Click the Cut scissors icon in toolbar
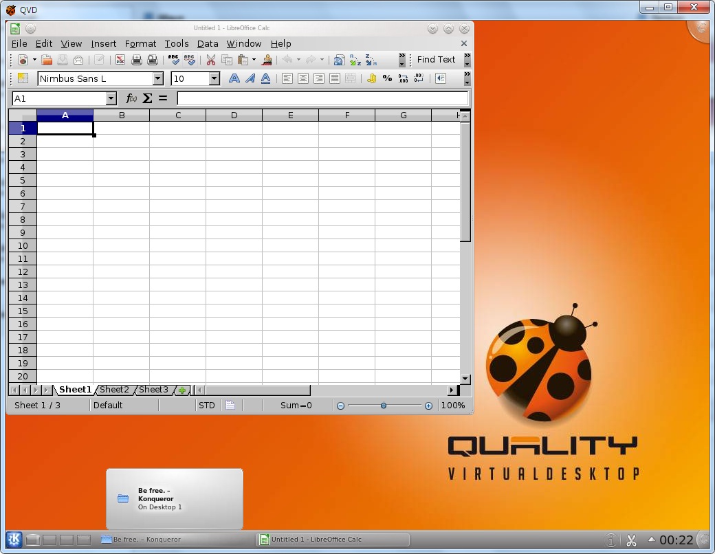Screen dimensions: 715x554 point(211,60)
